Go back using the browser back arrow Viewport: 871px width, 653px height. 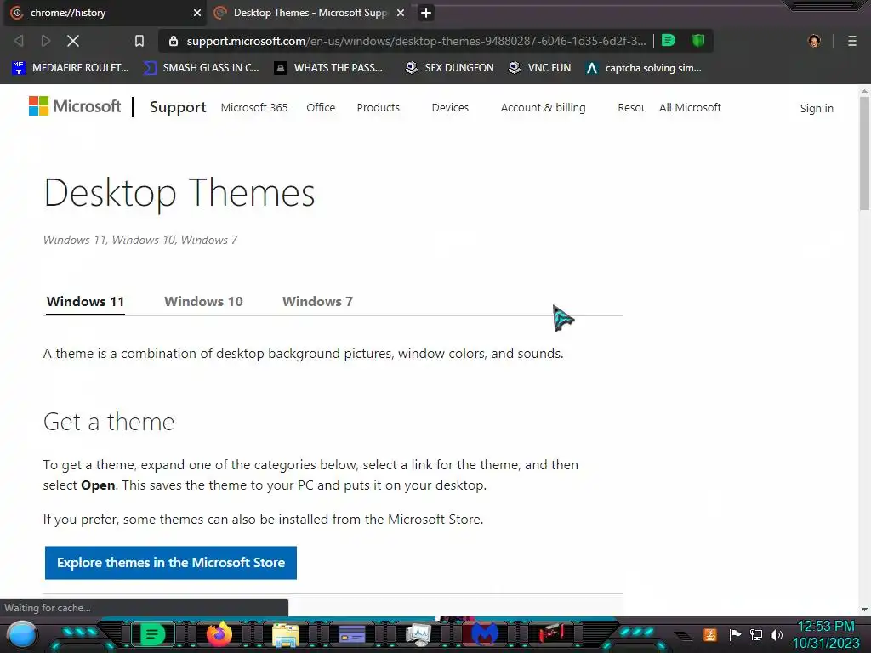pyautogui.click(x=19, y=41)
